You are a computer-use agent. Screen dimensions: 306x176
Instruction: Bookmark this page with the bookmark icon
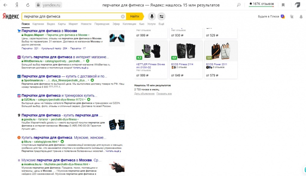(x=283, y=5)
